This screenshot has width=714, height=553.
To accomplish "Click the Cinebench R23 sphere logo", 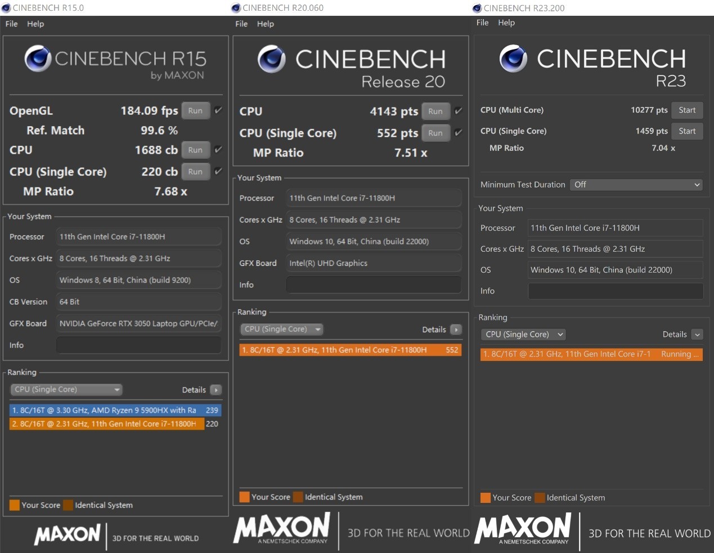I will tap(513, 59).
